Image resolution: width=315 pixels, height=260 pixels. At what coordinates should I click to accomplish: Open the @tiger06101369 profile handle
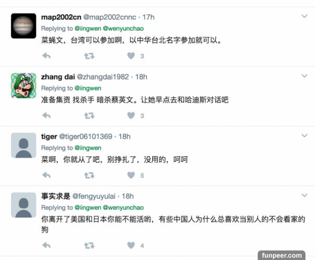click(x=85, y=136)
